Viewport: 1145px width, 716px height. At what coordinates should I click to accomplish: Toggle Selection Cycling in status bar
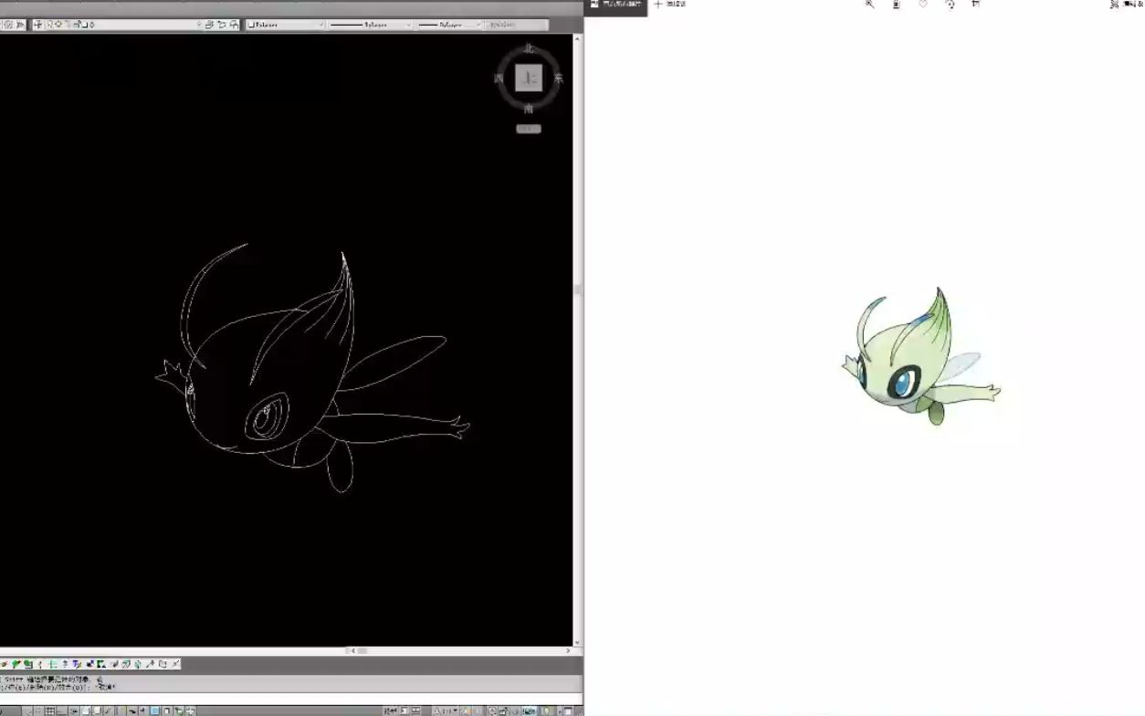[x=179, y=711]
